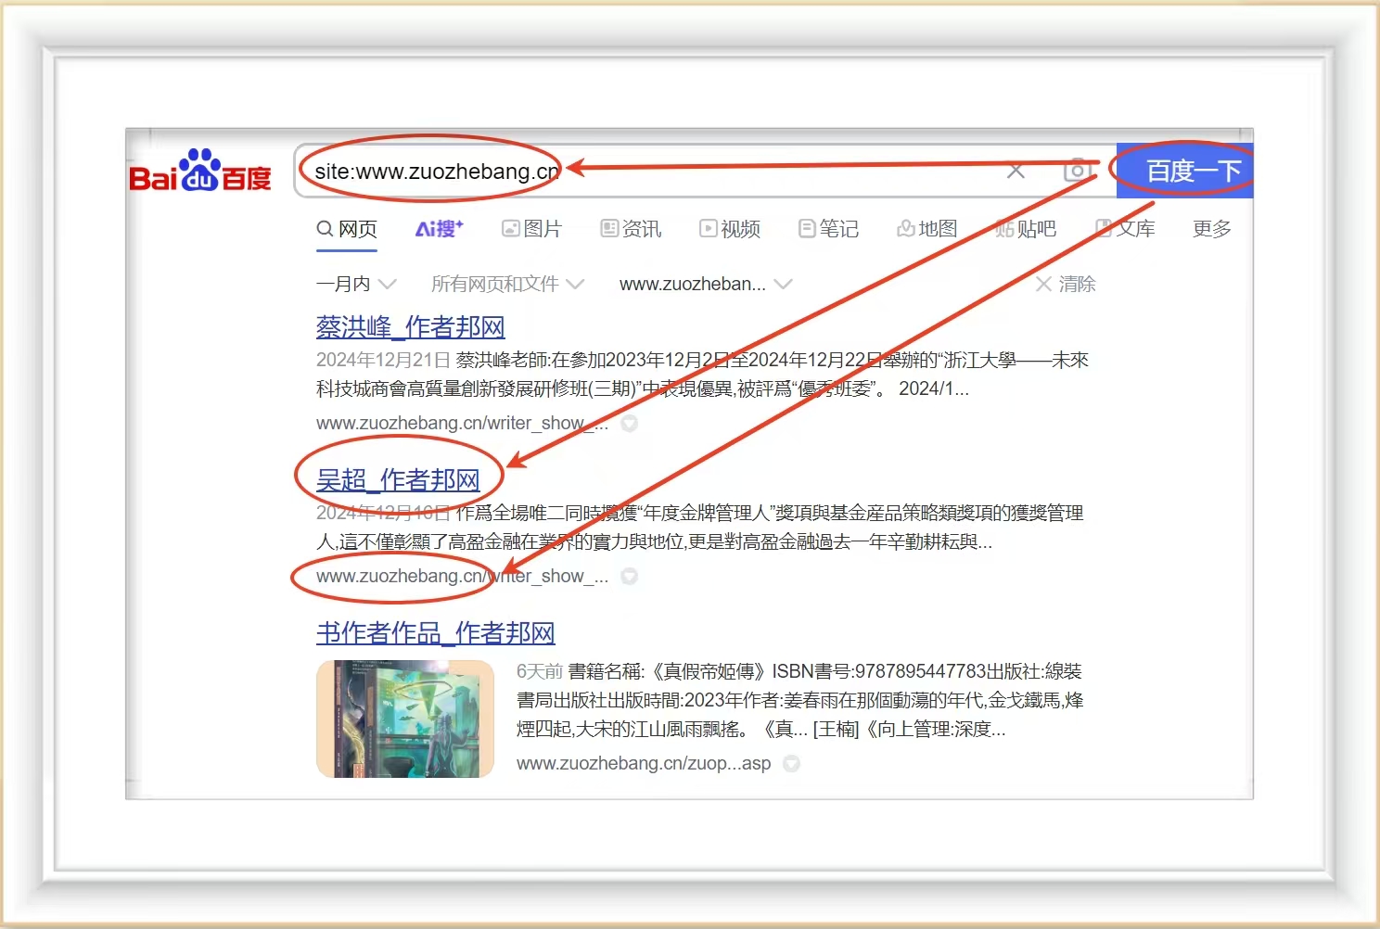Screen dimensions: 1380x929
Task: Clear the search box with X icon
Action: (1016, 171)
